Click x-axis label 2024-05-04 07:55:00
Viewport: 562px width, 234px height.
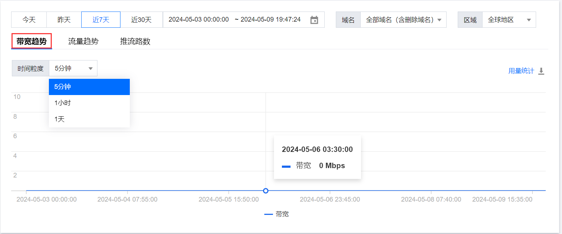(x=127, y=199)
